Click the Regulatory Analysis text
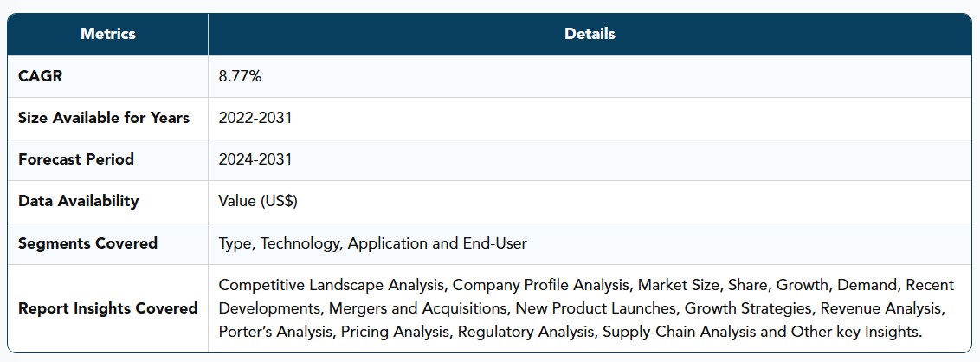 (526, 332)
